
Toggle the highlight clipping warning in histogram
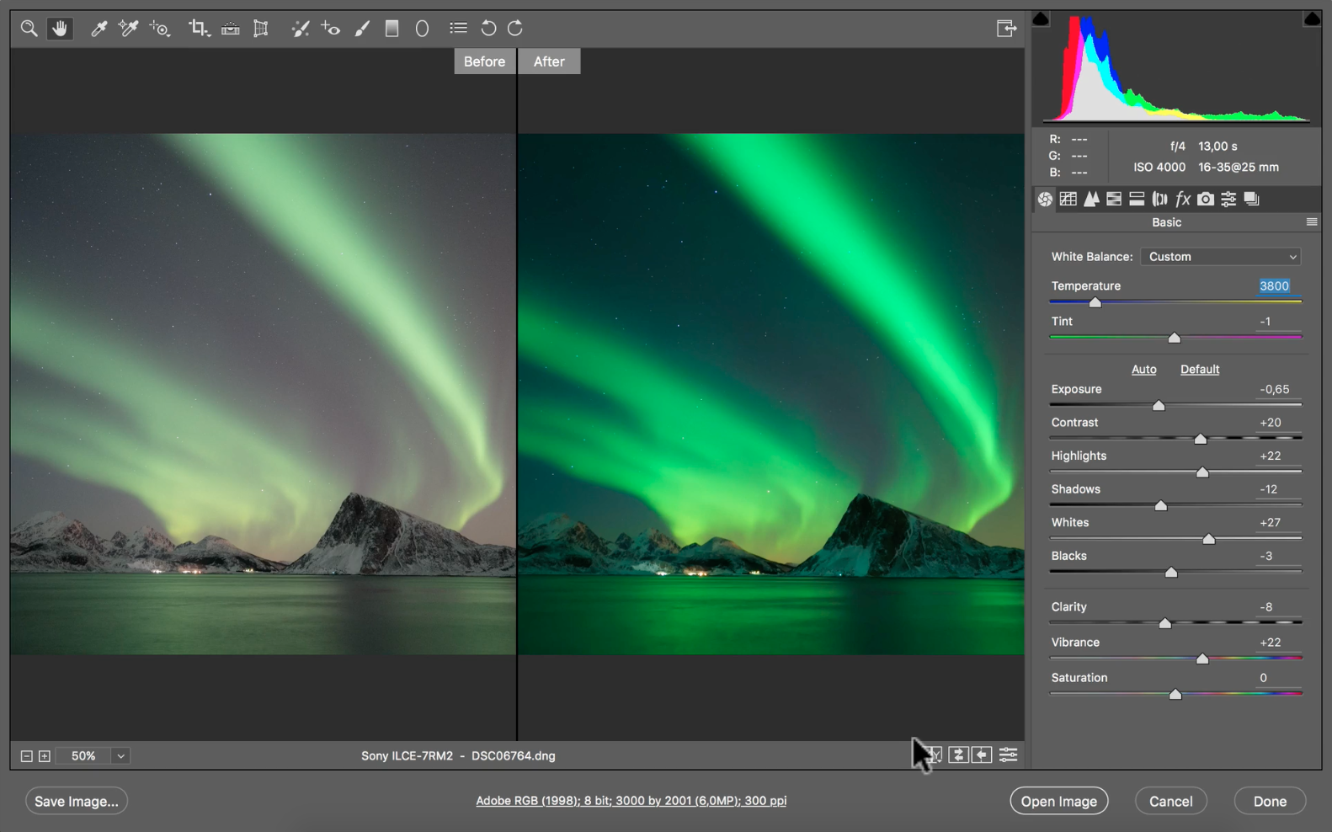point(1311,19)
